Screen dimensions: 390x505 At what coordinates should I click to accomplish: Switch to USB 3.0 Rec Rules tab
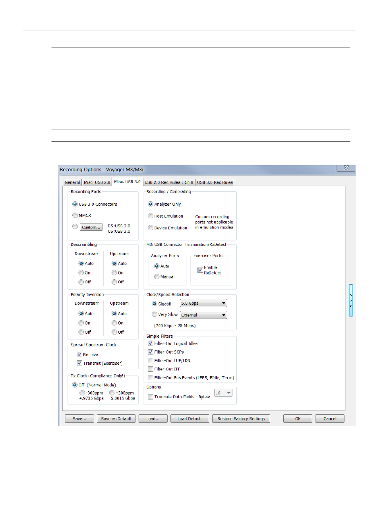pos(215,182)
